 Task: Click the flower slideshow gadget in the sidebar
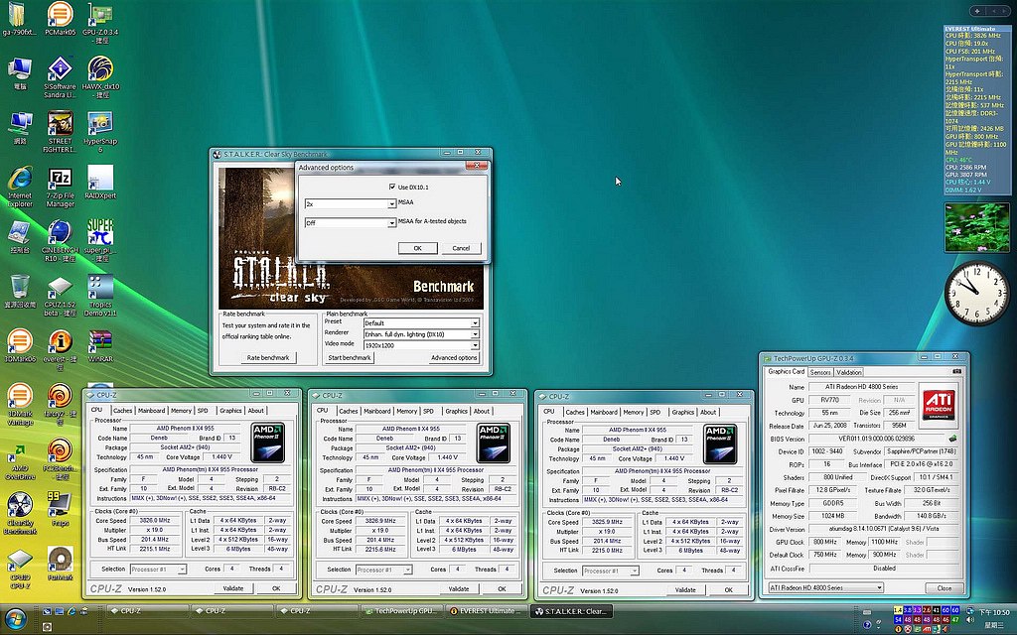pos(976,227)
